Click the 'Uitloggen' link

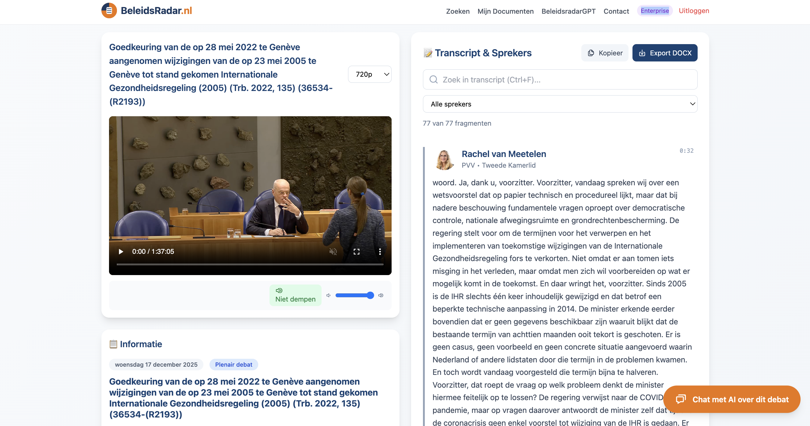(x=694, y=10)
